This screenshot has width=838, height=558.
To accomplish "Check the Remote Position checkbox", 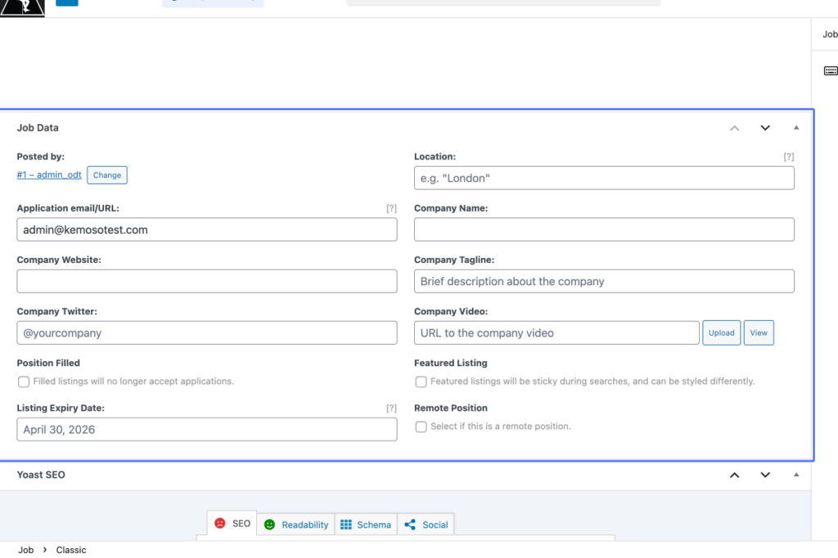I will pos(421,426).
